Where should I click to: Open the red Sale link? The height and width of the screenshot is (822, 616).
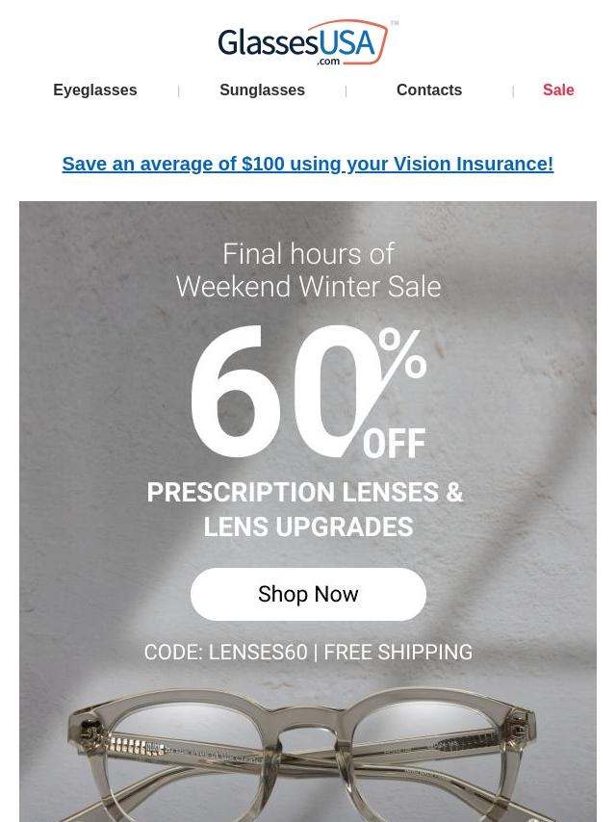point(558,90)
